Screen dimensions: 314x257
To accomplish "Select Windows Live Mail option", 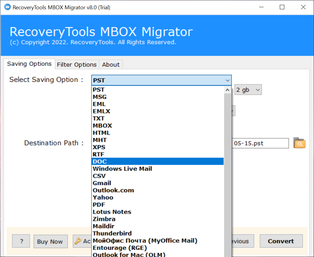I will click(x=158, y=169).
